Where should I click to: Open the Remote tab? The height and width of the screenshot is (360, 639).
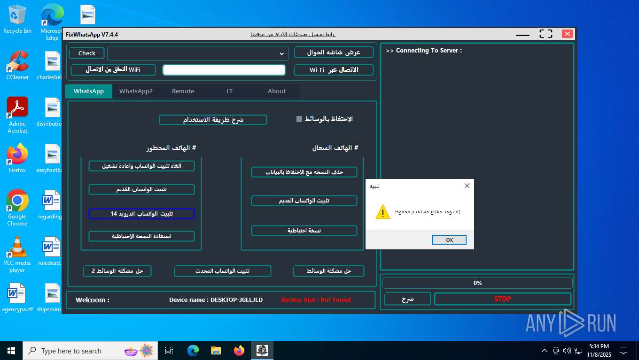coord(183,91)
